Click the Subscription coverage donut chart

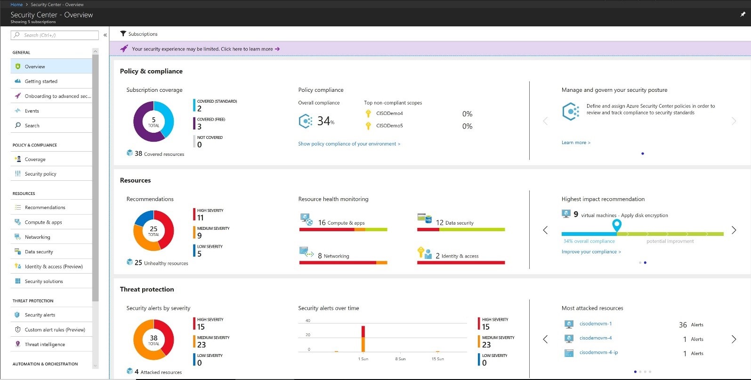click(x=153, y=121)
